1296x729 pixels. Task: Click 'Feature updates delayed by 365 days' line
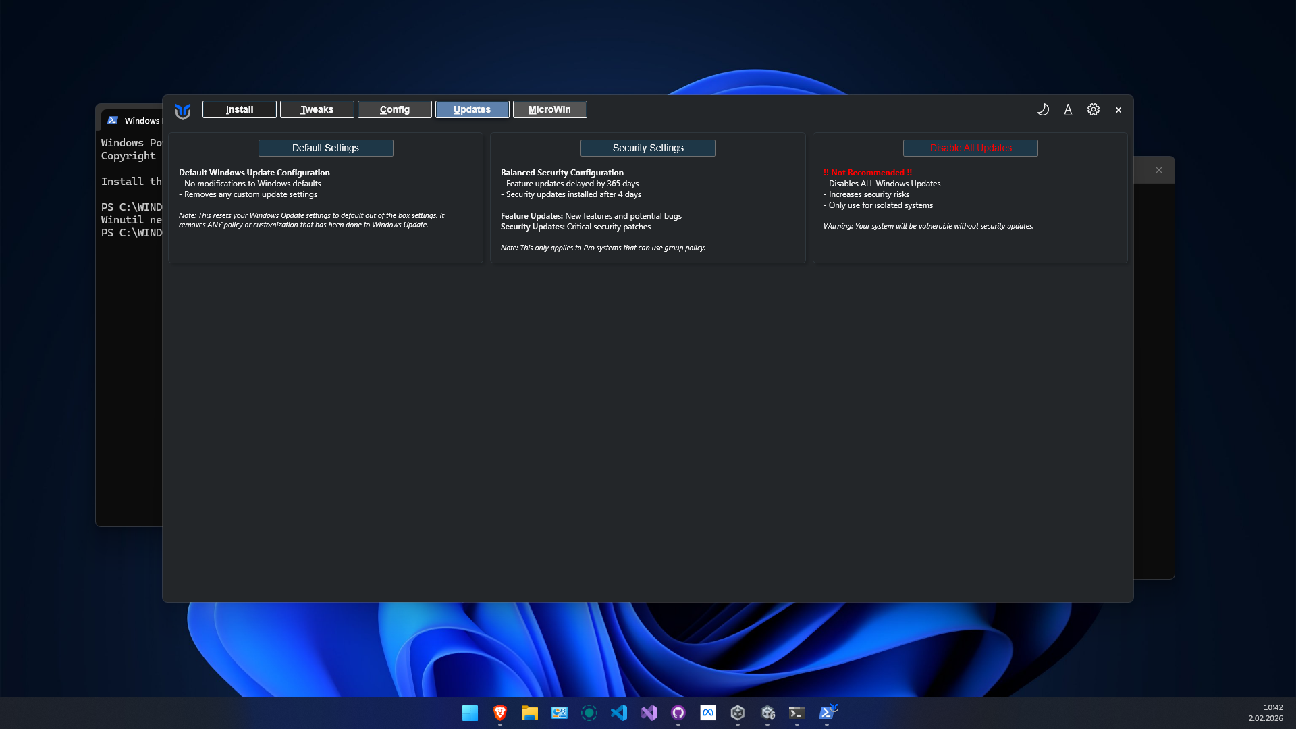tap(570, 184)
